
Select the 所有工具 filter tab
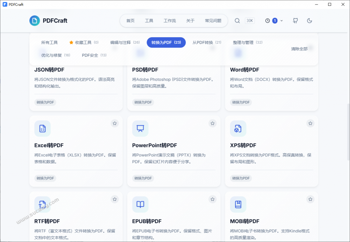pyautogui.click(x=49, y=42)
